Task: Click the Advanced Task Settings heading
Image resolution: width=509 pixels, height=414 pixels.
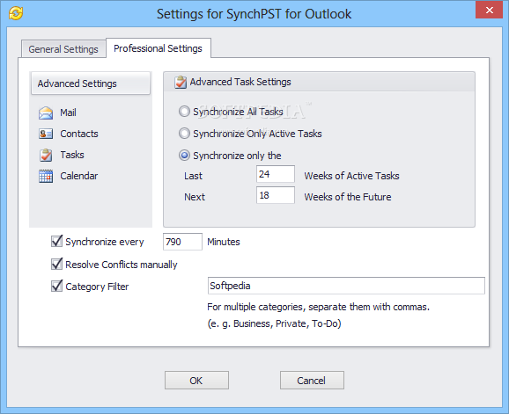Action: [x=240, y=82]
